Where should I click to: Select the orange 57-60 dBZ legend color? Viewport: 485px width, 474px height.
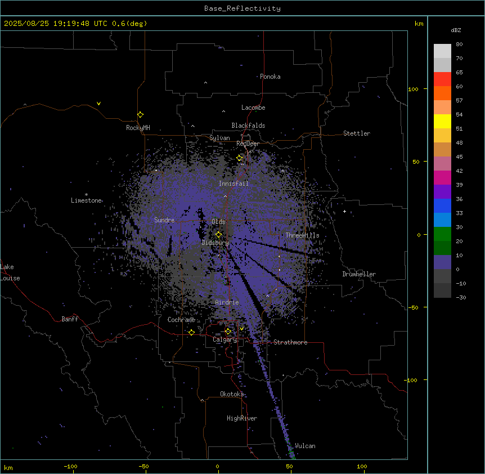point(442,93)
